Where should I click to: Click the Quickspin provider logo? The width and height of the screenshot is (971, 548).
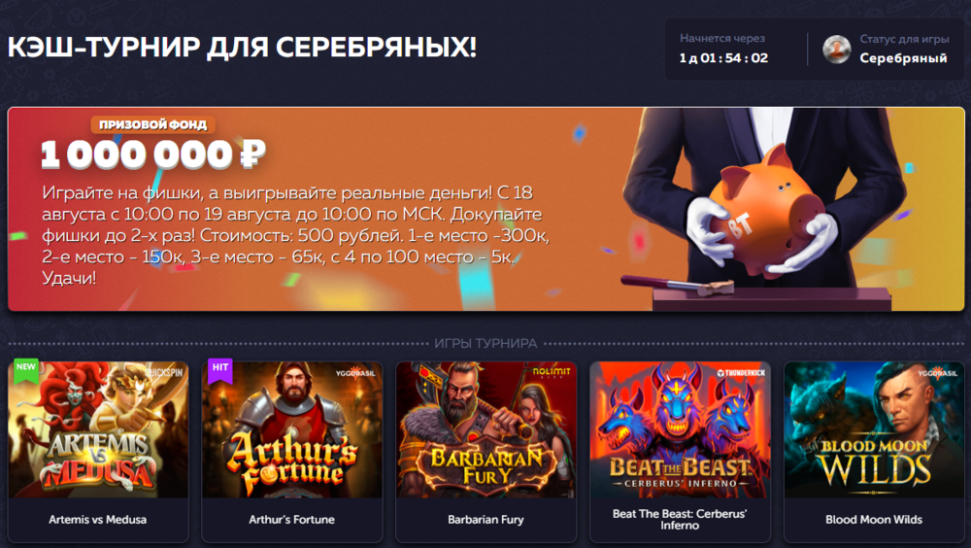(x=164, y=372)
